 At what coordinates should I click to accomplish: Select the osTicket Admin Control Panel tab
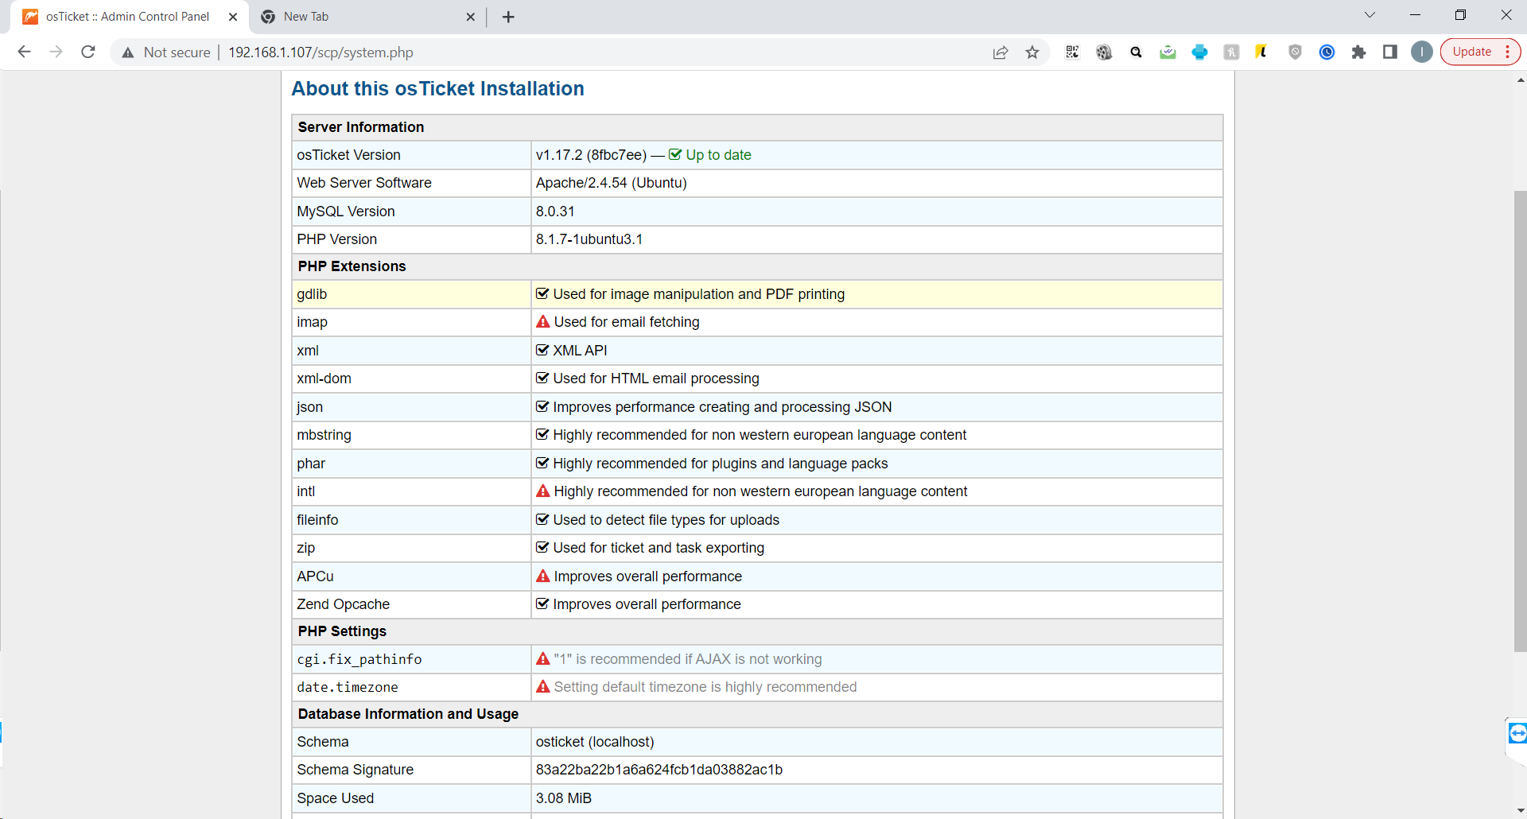point(127,17)
